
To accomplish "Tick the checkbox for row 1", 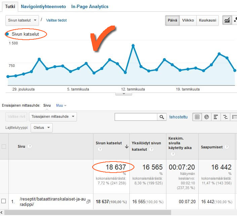I will click(3, 201).
